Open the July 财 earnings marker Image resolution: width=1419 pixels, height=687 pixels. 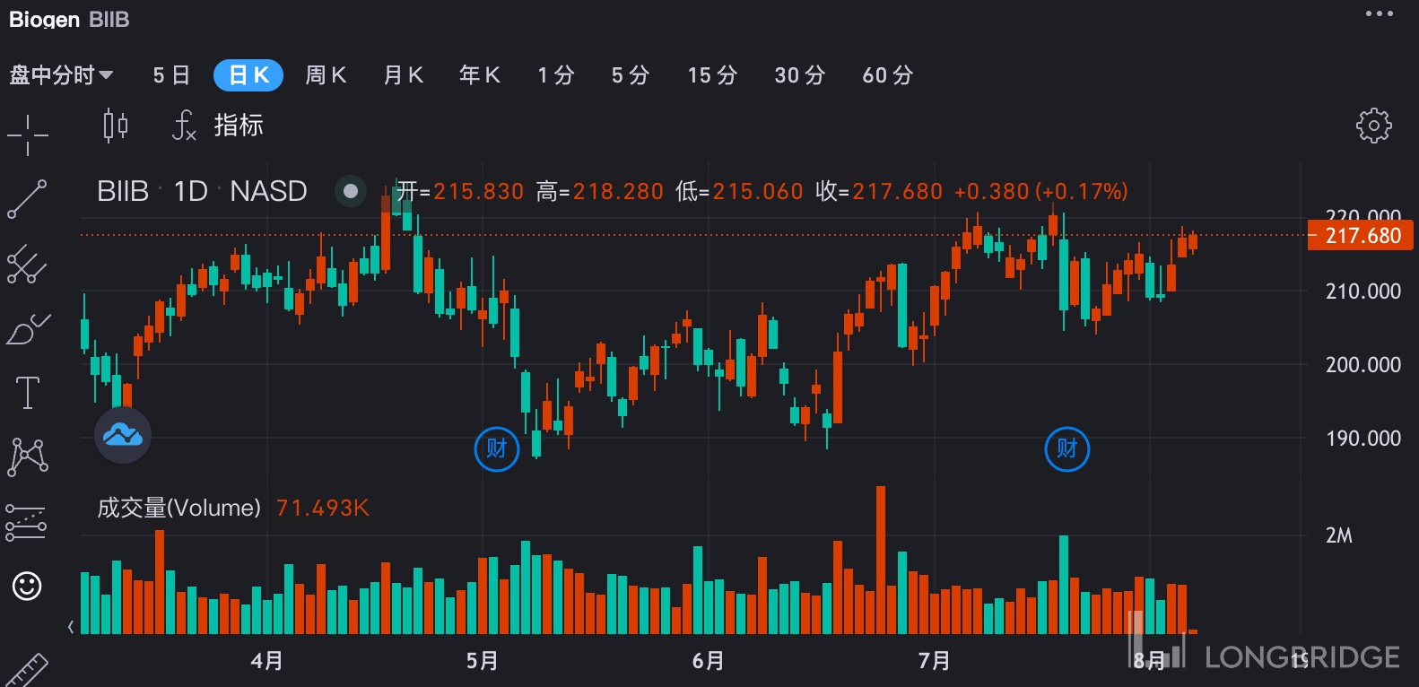1067,448
